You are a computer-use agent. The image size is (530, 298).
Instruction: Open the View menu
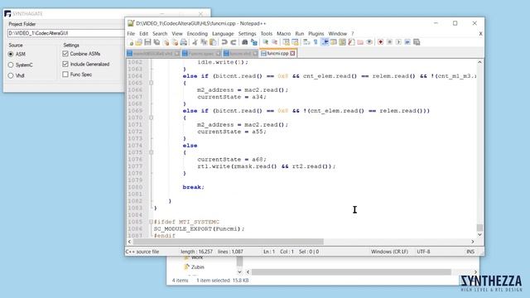177,34
